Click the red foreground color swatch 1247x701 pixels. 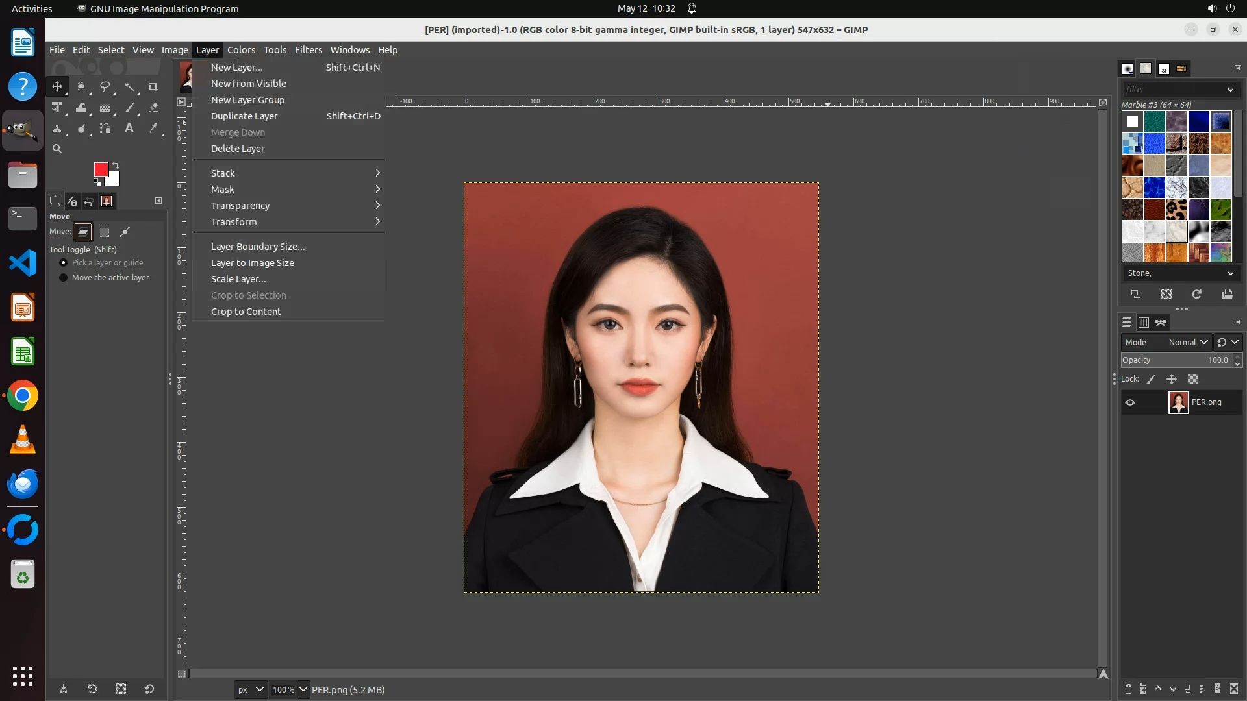(101, 169)
